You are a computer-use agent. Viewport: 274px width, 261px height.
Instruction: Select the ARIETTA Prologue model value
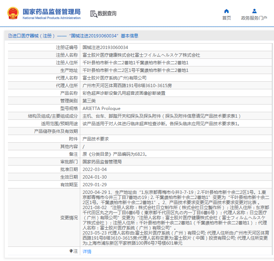(101, 108)
